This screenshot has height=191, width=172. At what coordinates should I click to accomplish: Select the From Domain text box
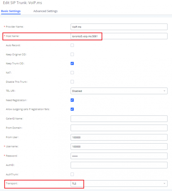click(x=119, y=128)
